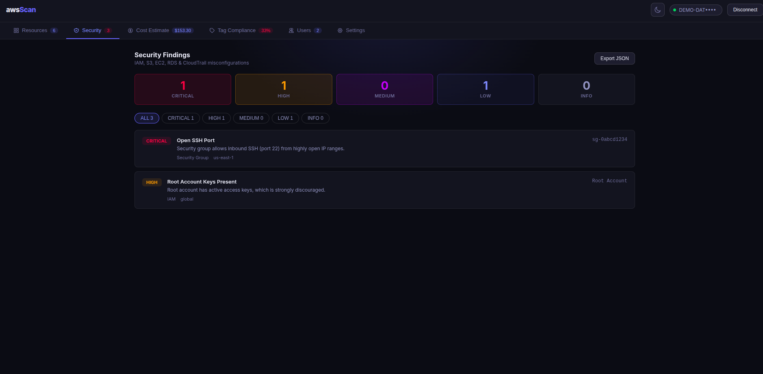Select the Security tab
The height and width of the screenshot is (374, 763).
pos(93,30)
